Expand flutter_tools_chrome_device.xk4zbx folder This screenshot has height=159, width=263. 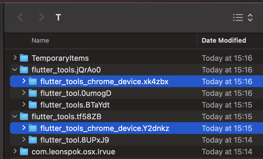[x=24, y=81]
